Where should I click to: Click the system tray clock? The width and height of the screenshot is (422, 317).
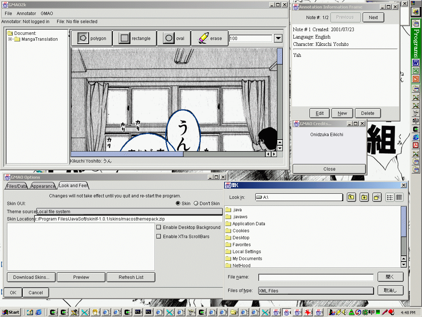[408, 313]
